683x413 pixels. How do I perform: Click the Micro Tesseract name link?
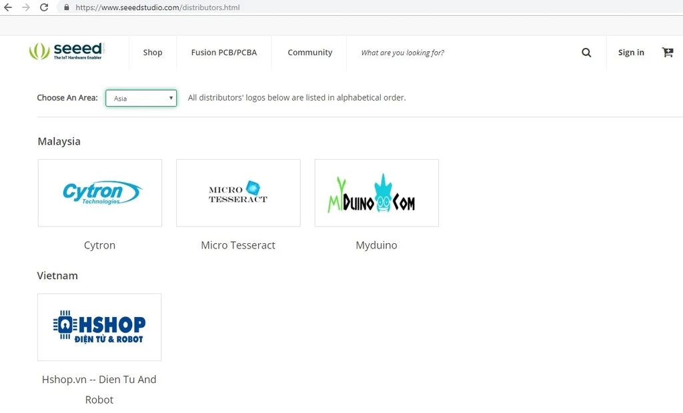tap(238, 245)
